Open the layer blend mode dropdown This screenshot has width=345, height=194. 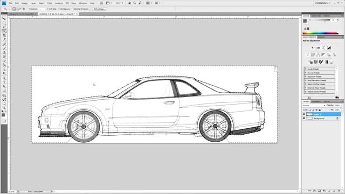tap(314, 106)
